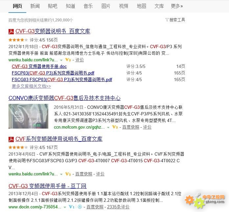Expand dropdown arrow after first wenku.baidu.com URL
This screenshot has width=229, height=212.
tap(61, 60)
